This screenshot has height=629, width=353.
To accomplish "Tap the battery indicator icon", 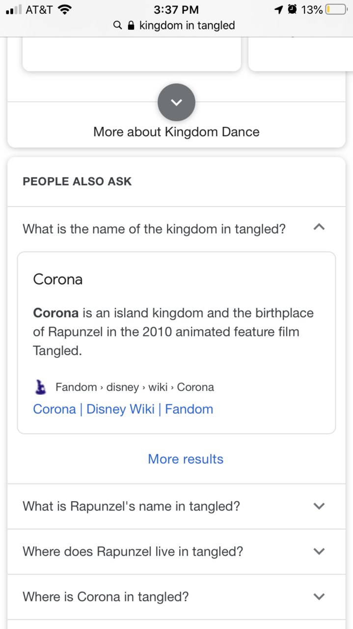I will click(336, 9).
